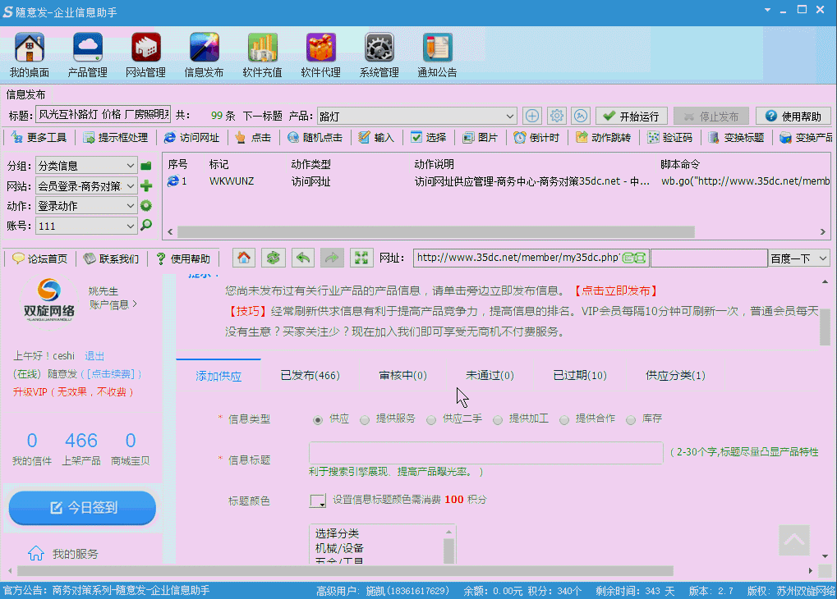The width and height of the screenshot is (837, 599).
Task: Click 更多工具 toolbar item
Action: pos(39,138)
